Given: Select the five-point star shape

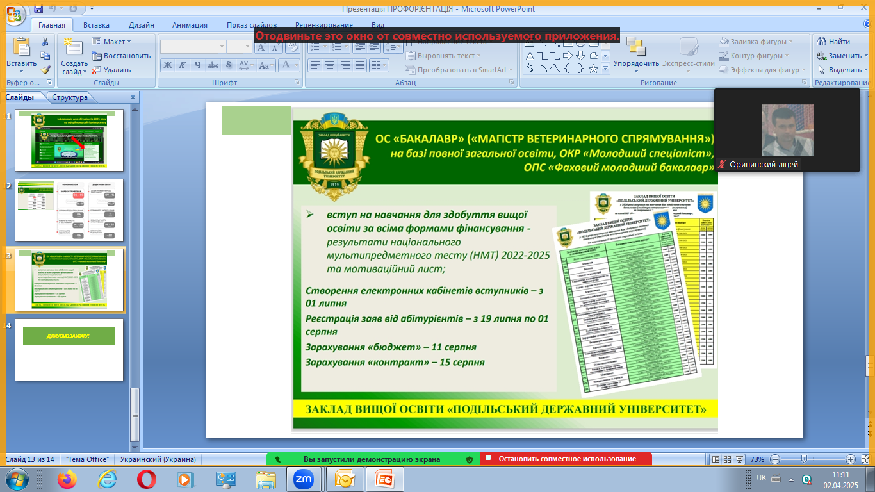Looking at the screenshot, I should (x=593, y=69).
